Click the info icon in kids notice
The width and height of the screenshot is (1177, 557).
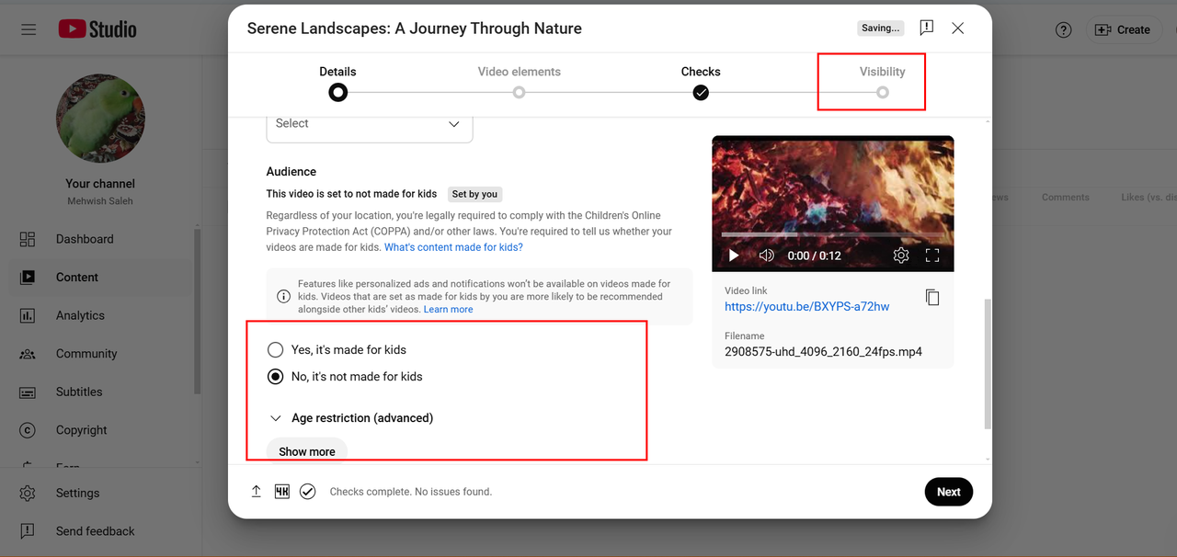click(283, 297)
